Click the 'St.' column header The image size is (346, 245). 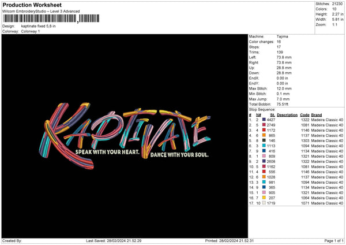tap(273, 115)
